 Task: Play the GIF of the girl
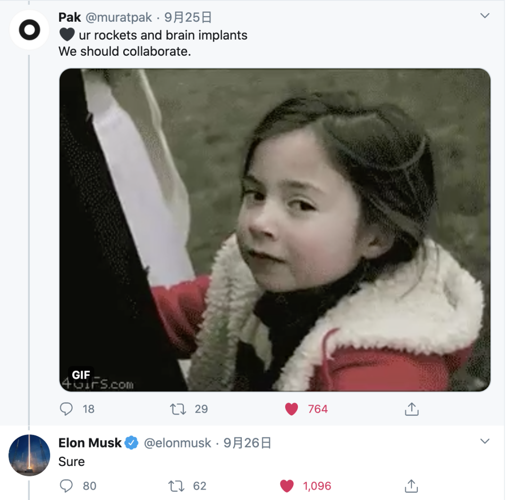tap(274, 230)
